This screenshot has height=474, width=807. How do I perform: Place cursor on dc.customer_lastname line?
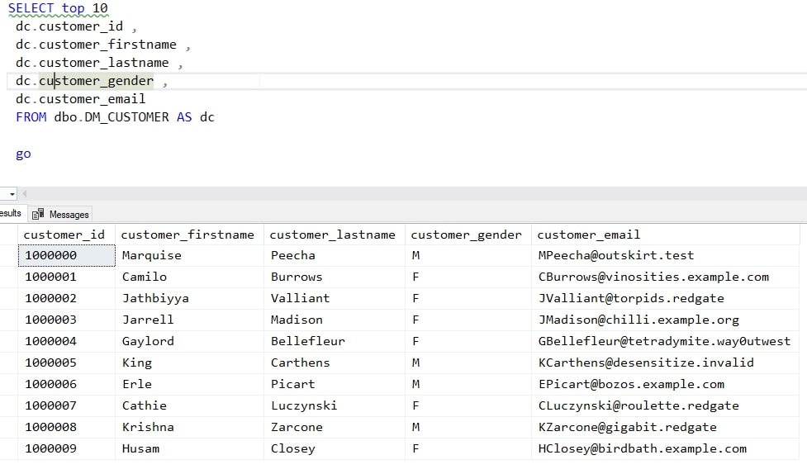coord(99,63)
